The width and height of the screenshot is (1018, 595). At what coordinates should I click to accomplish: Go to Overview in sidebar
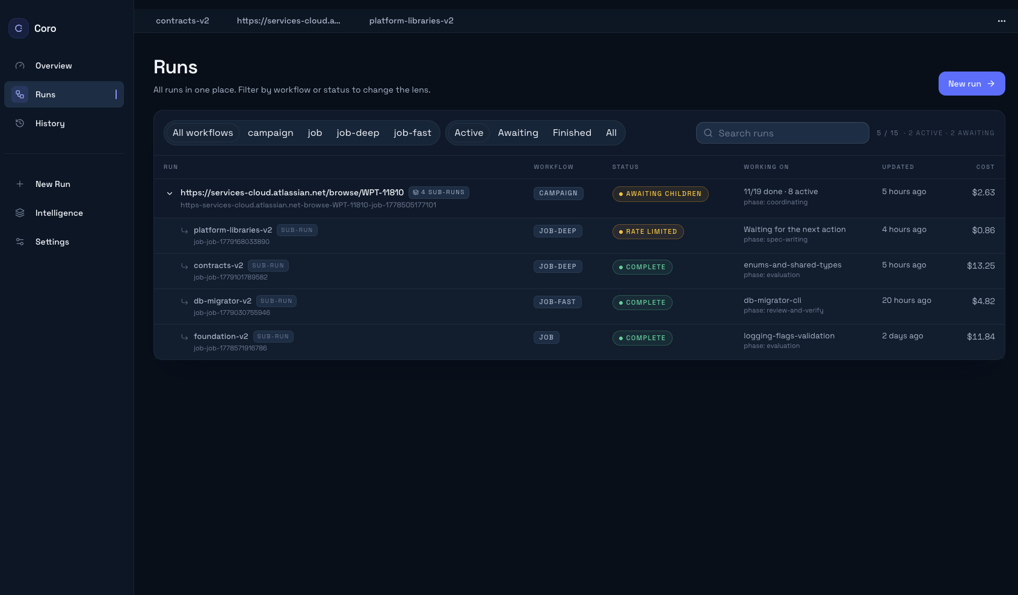tap(64, 66)
